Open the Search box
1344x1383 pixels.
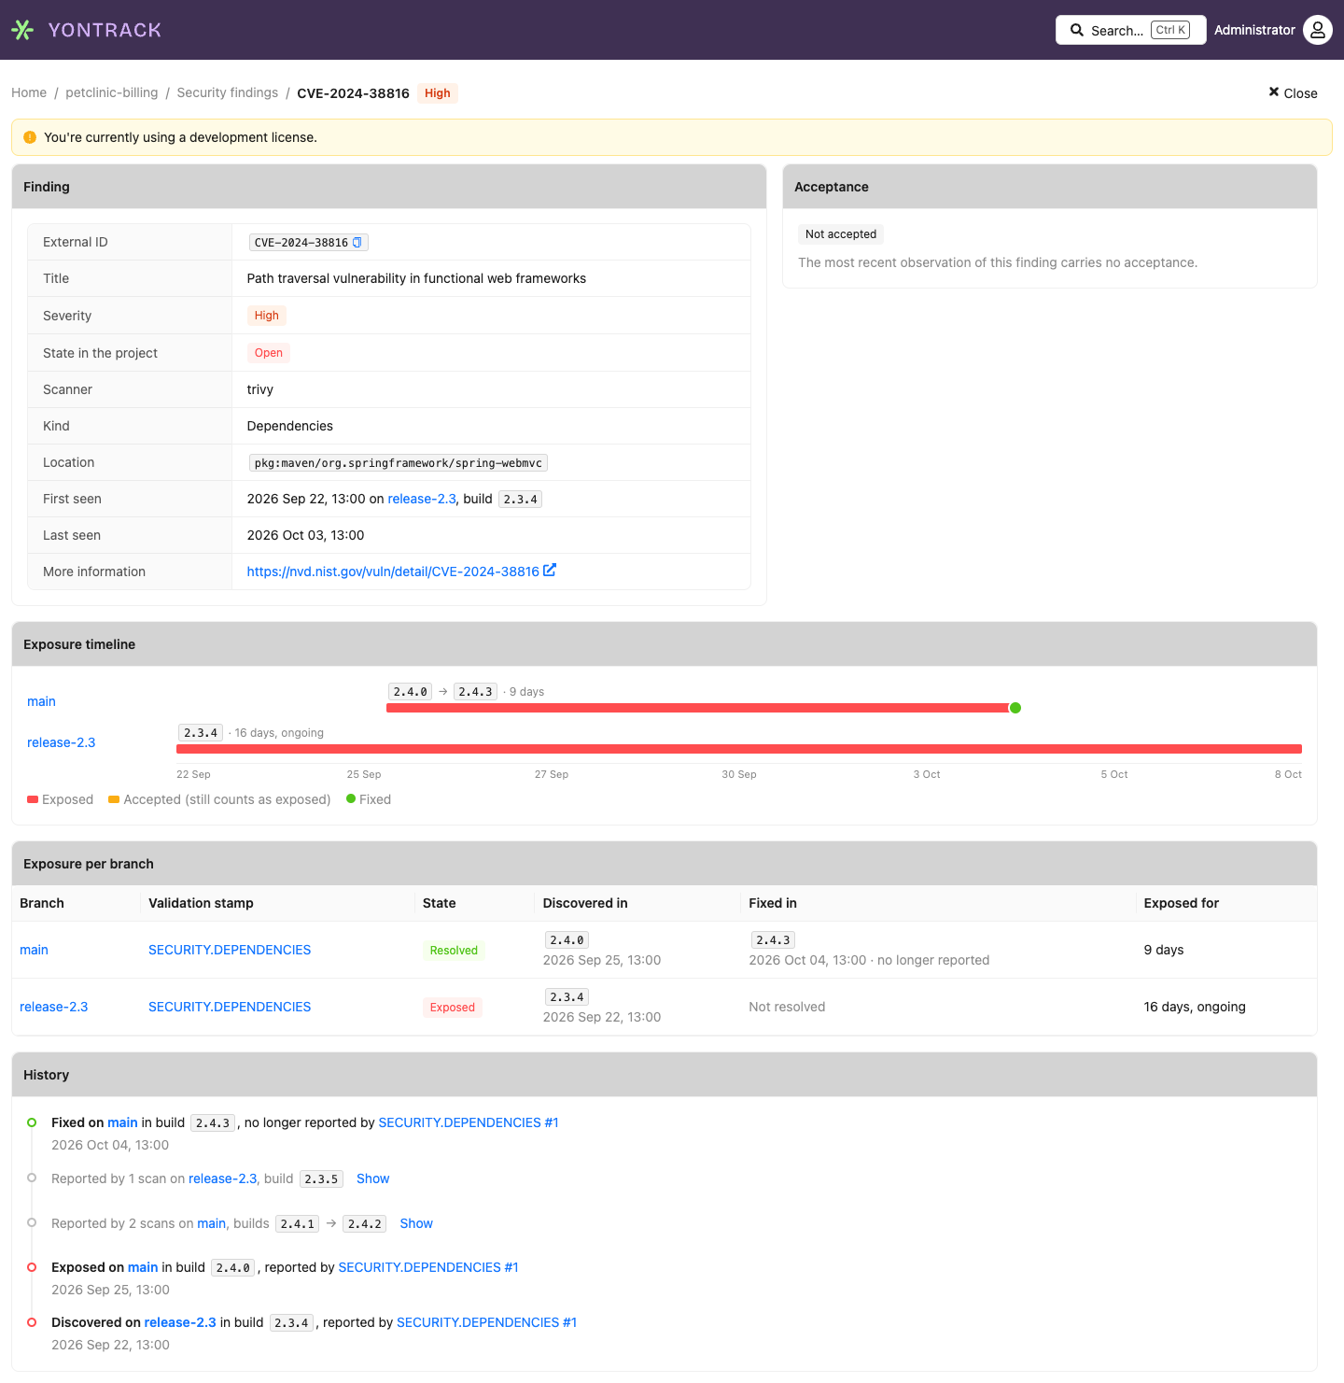[x=1130, y=30]
